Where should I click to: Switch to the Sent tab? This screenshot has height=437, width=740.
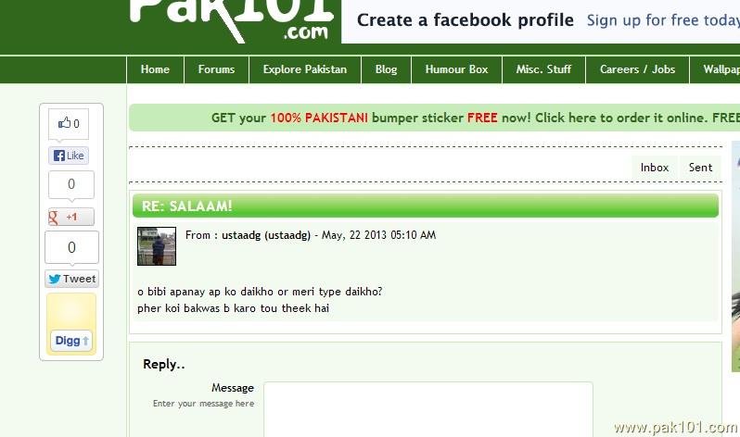coord(700,168)
